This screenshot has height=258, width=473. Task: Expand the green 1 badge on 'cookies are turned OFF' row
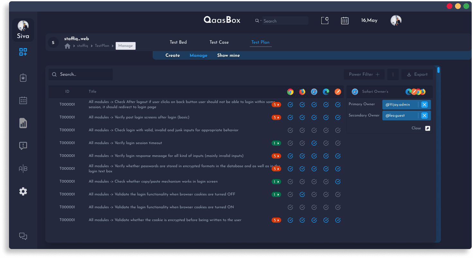coord(276,194)
